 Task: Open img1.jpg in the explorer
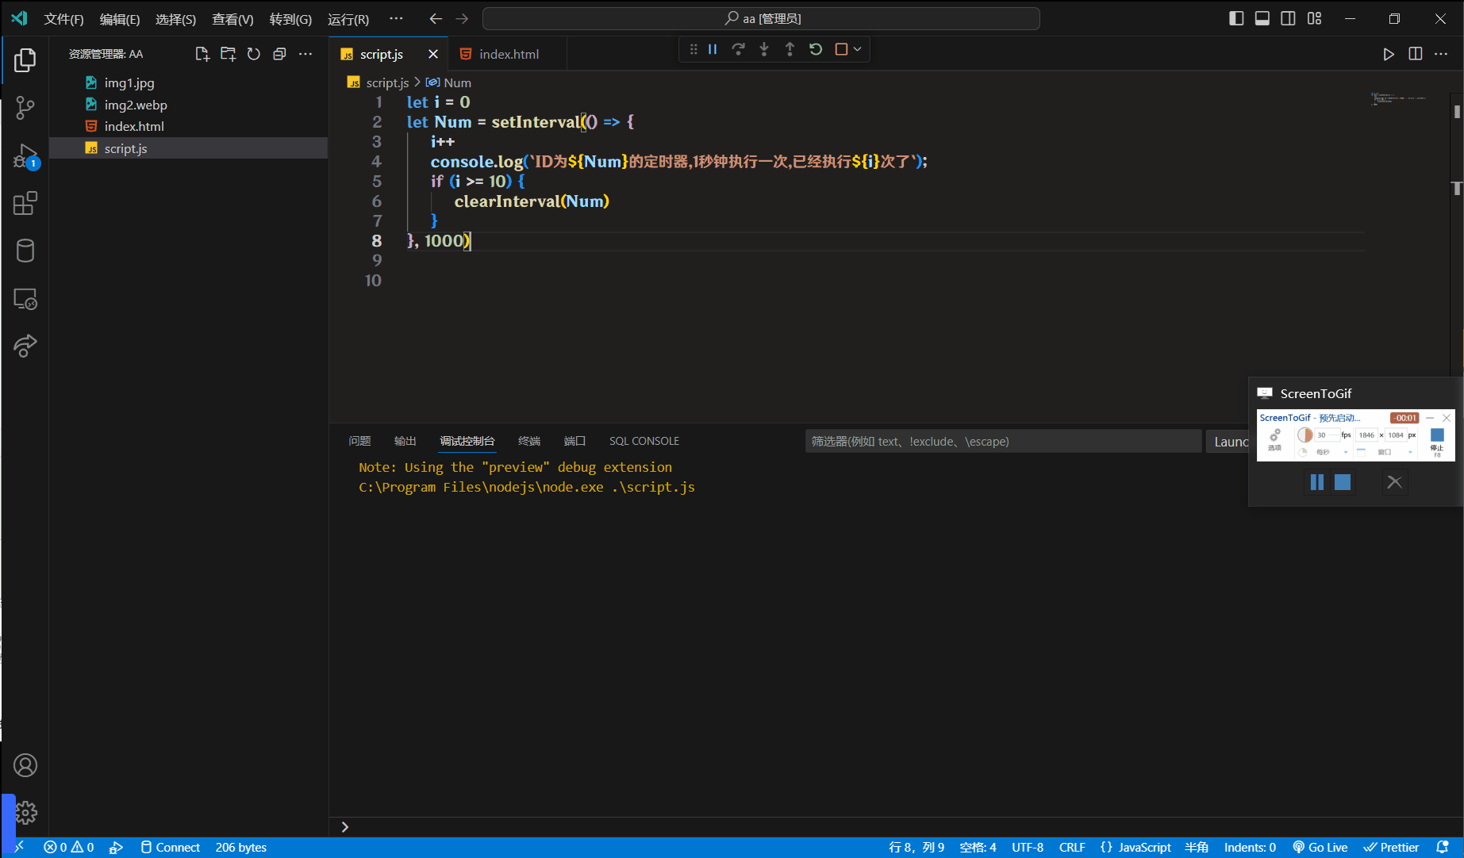(189, 82)
